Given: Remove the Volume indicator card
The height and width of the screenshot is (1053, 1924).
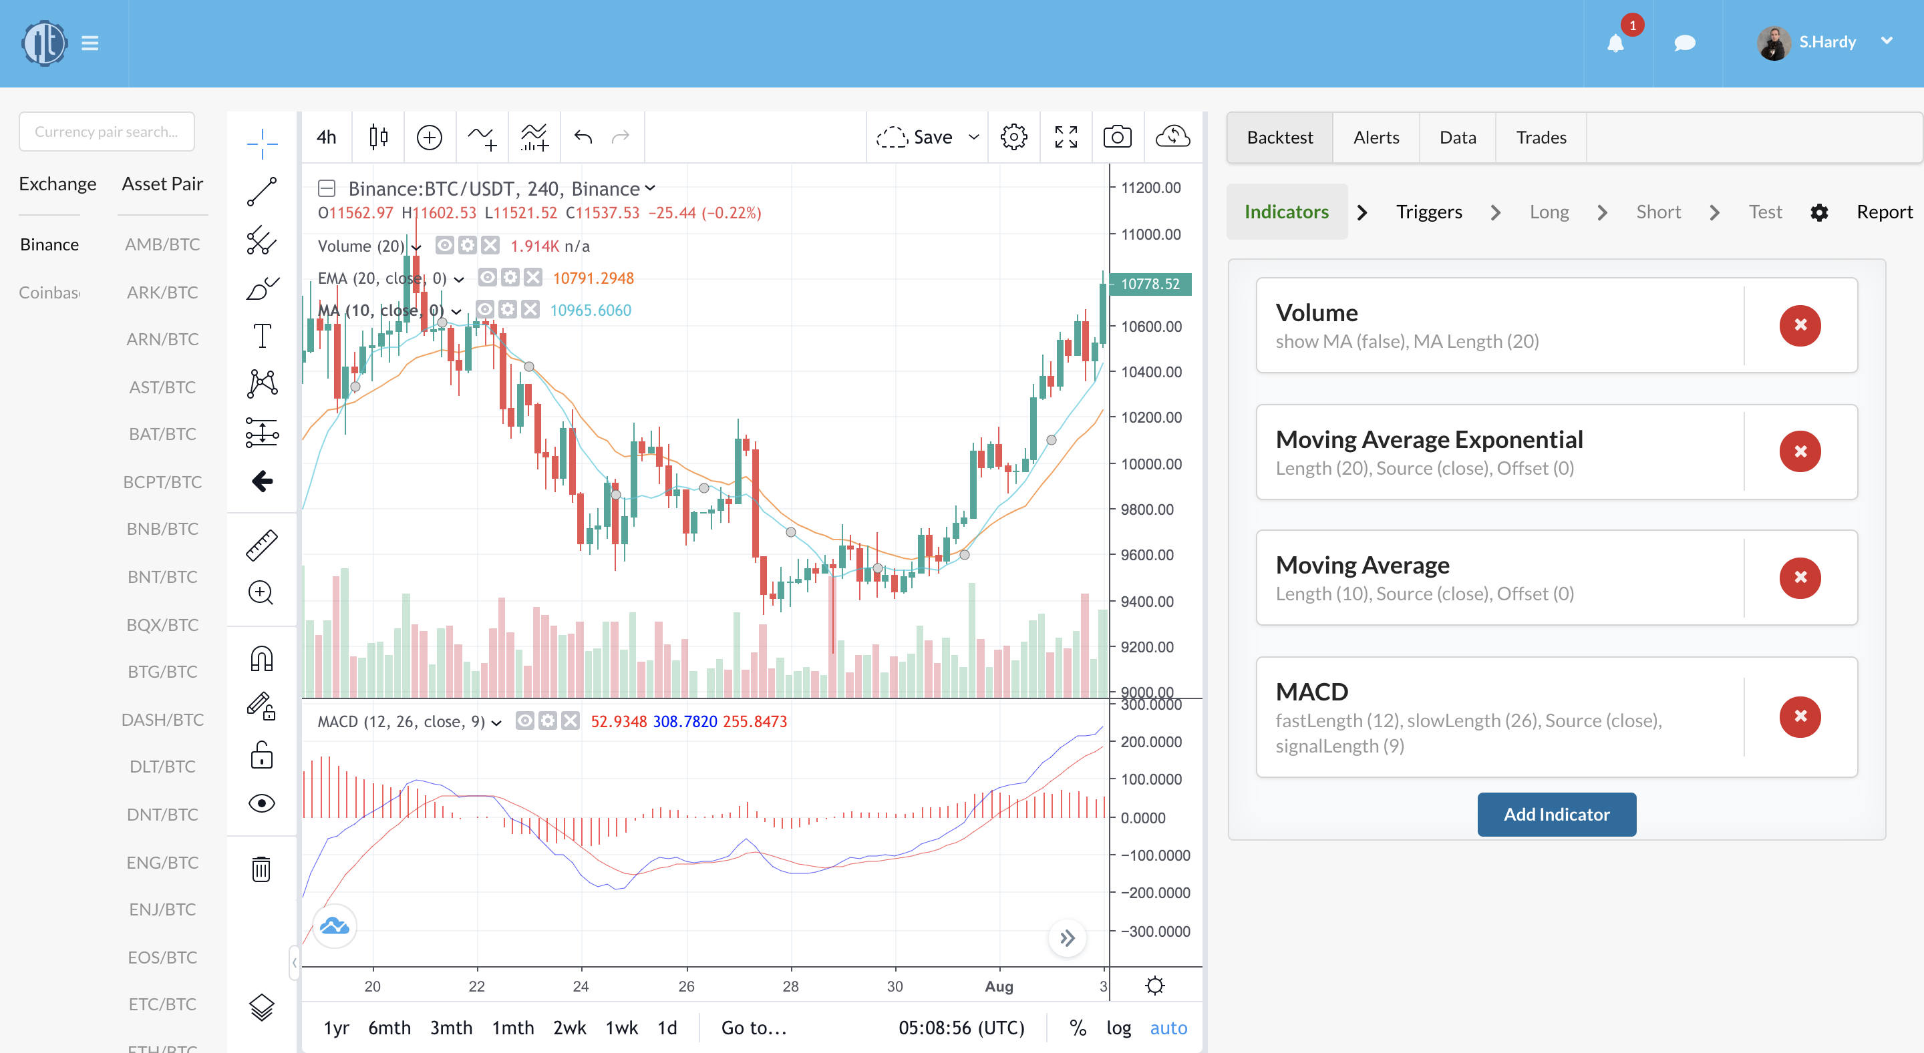Looking at the screenshot, I should (x=1800, y=325).
